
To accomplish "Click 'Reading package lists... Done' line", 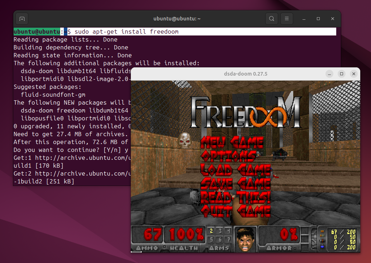I will [x=65, y=39].
